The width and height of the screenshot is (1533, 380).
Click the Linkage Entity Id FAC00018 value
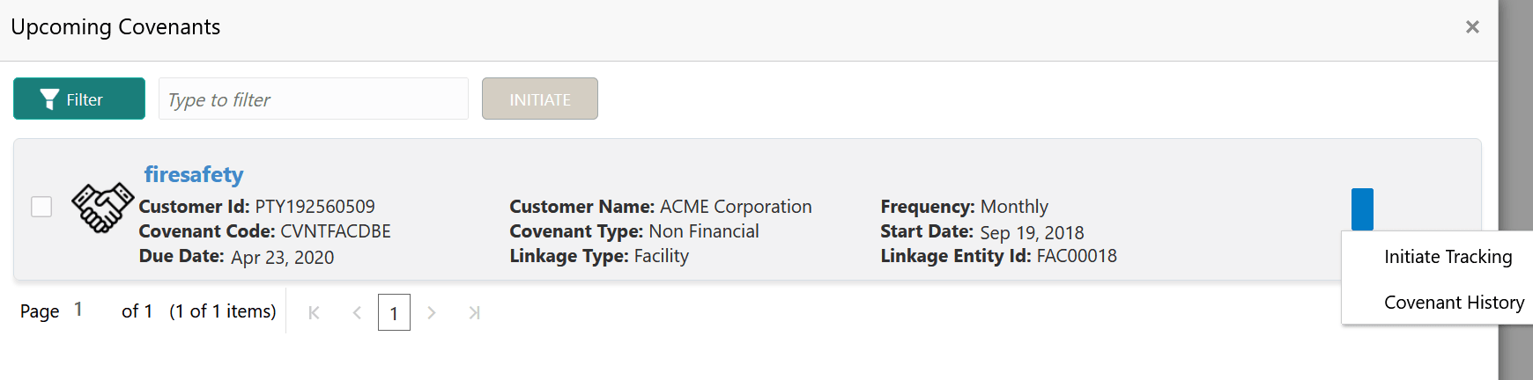[1076, 256]
